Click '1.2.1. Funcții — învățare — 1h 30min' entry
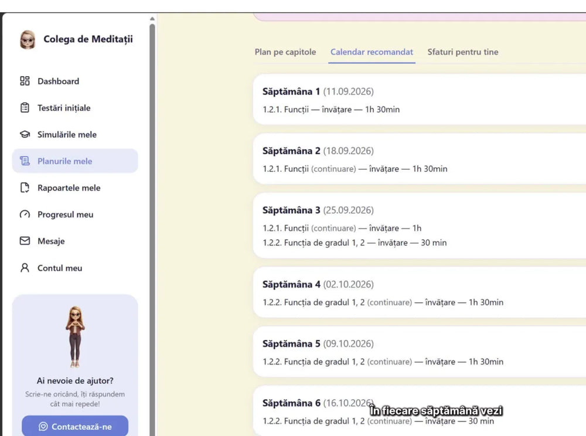The width and height of the screenshot is (586, 436). pyautogui.click(x=331, y=110)
